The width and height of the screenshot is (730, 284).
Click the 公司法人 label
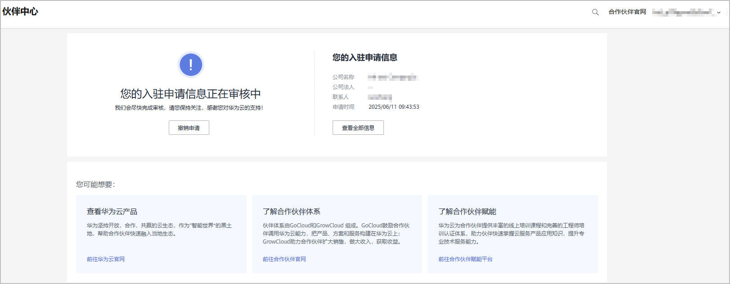click(343, 87)
